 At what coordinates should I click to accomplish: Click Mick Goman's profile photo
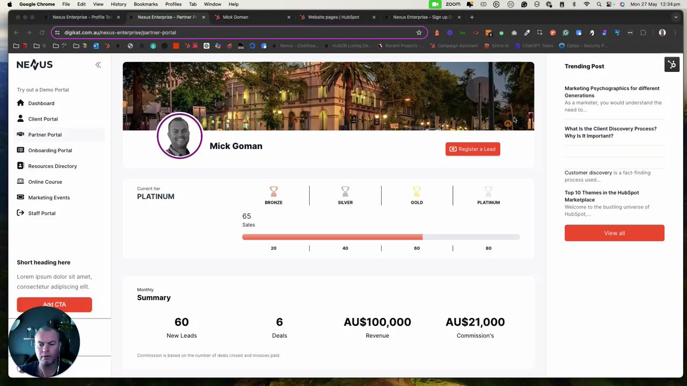click(x=180, y=136)
